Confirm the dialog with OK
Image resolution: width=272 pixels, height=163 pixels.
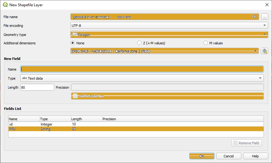click(x=202, y=156)
